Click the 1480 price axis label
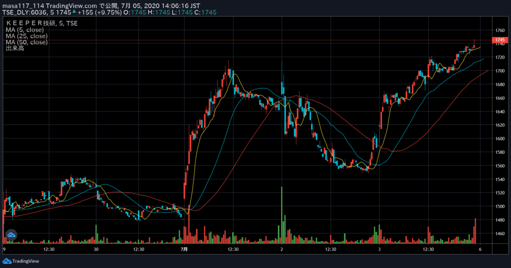Viewport: 511px width, 268px height. click(x=500, y=220)
